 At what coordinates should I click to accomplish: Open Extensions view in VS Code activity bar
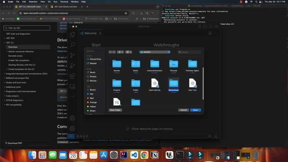click(x=72, y=76)
